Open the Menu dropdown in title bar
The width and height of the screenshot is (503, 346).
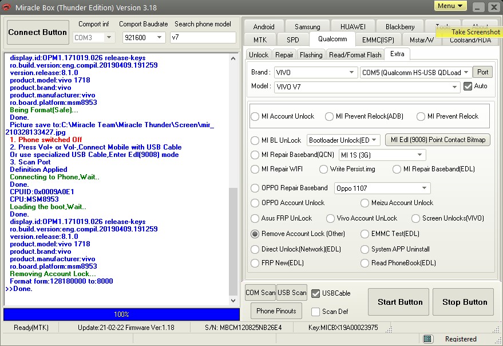[x=450, y=6]
